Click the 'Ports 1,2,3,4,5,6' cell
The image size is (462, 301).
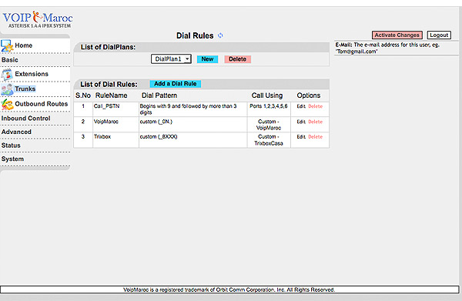pyautogui.click(x=269, y=109)
